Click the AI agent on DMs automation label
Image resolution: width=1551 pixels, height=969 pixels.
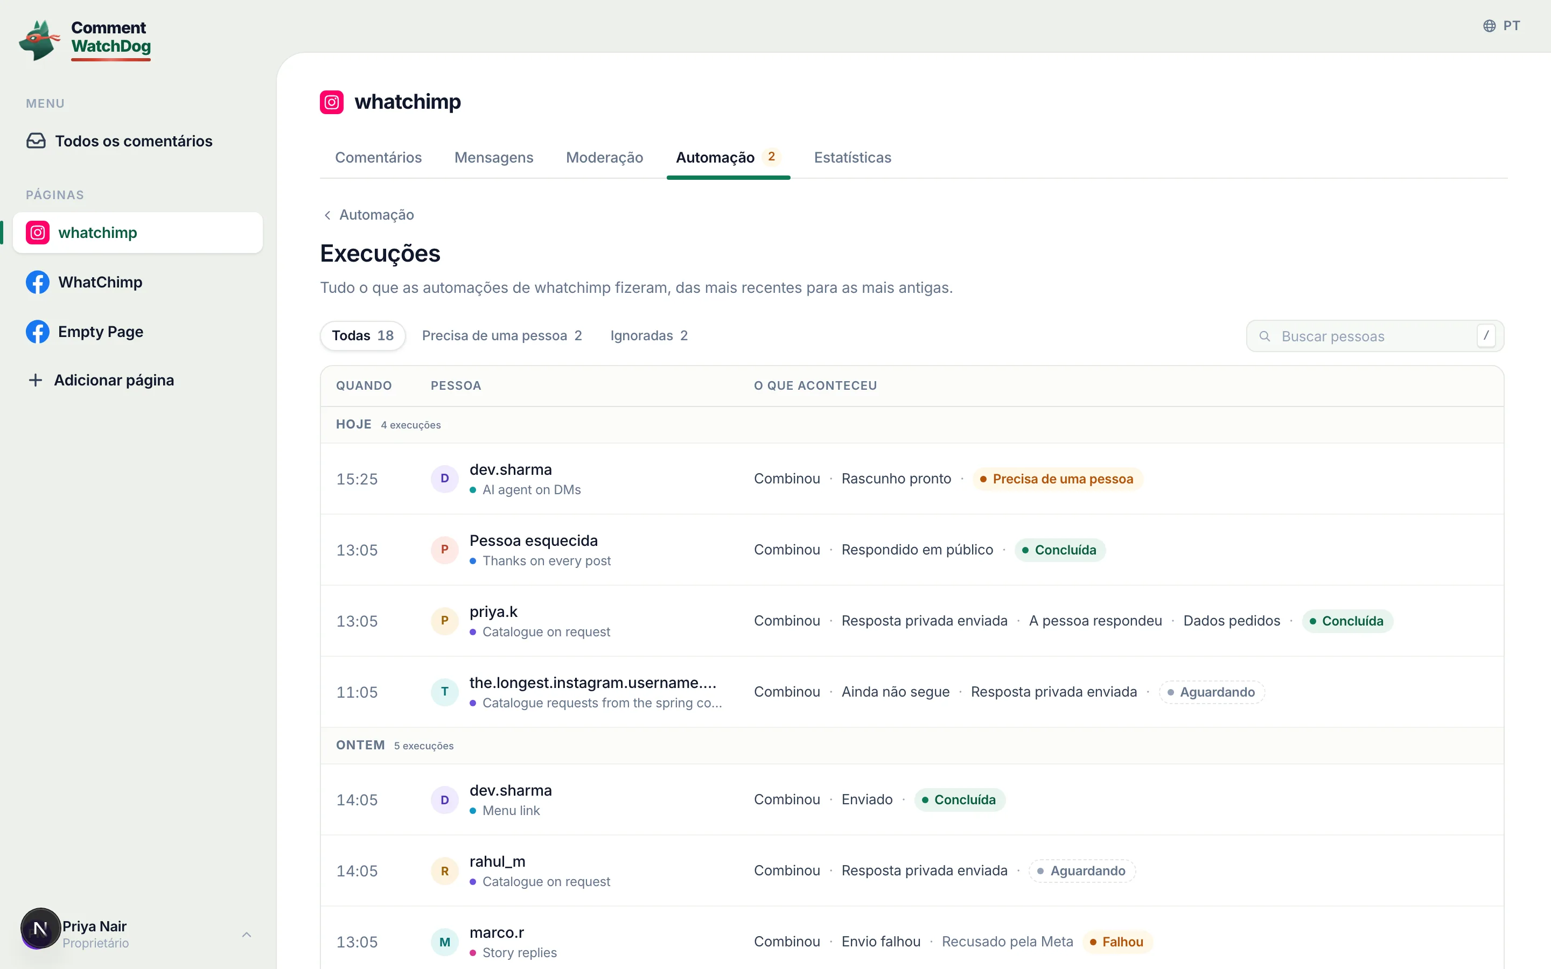click(x=532, y=490)
